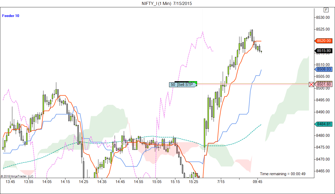This screenshot has width=335, height=194.
Task: Select the 50 quantity order flag
Action: click(x=173, y=85)
